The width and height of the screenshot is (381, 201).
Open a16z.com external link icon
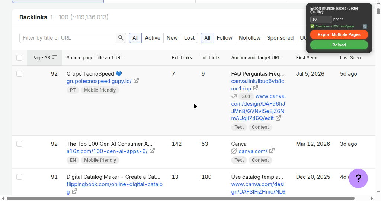[152, 151]
